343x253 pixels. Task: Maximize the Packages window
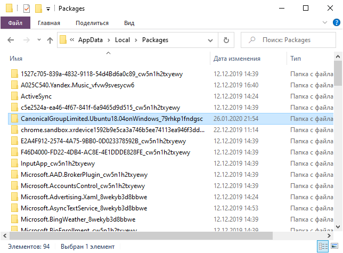coord(306,8)
